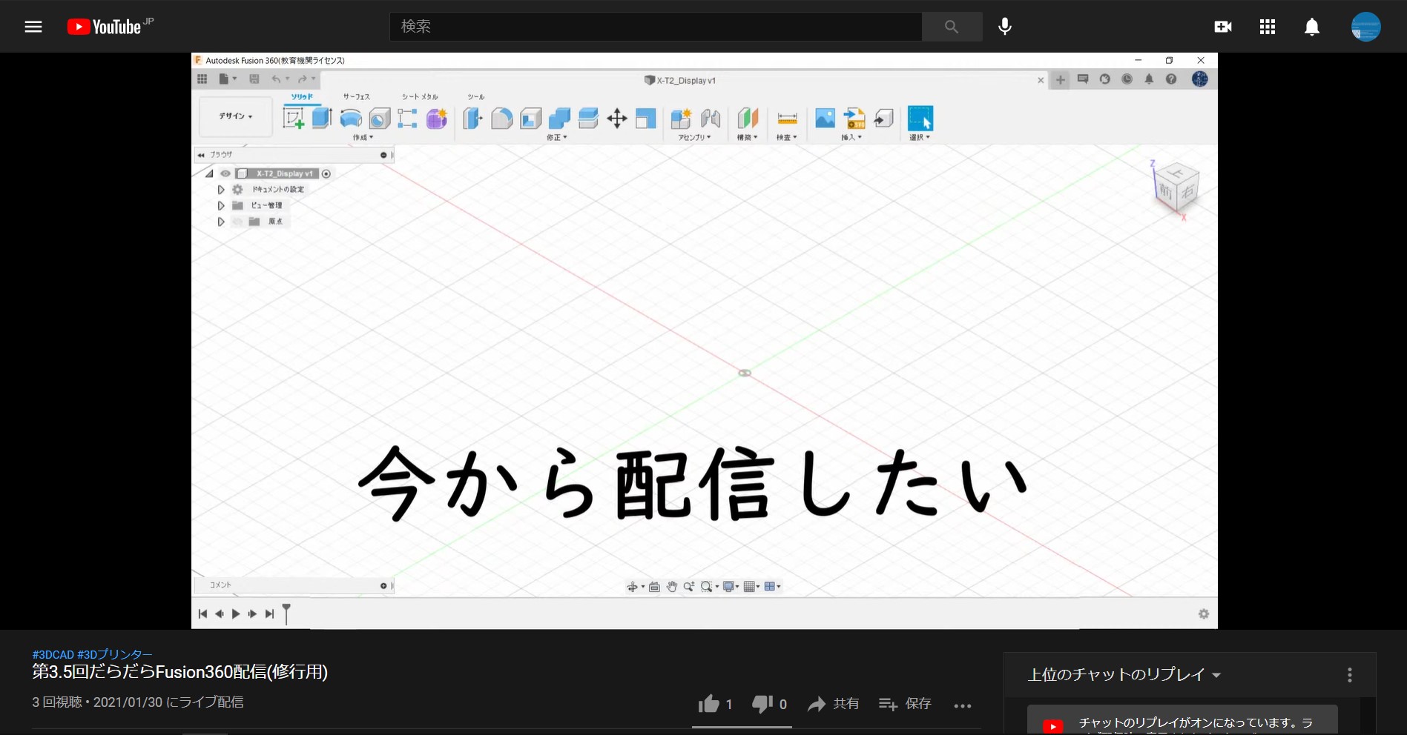
Task: Open the Construct (構築) dropdown
Action: click(747, 138)
